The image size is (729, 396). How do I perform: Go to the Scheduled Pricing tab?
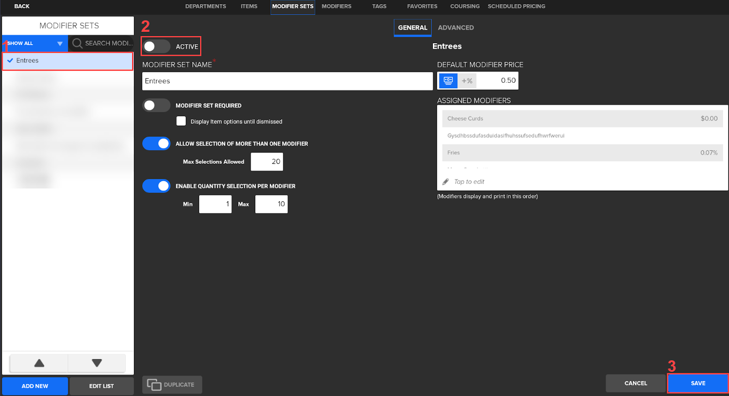tap(516, 6)
